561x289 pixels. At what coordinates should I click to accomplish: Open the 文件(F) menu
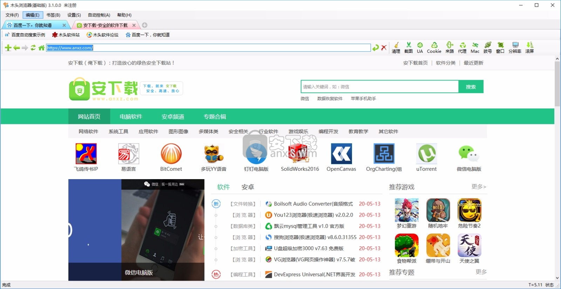click(x=12, y=15)
